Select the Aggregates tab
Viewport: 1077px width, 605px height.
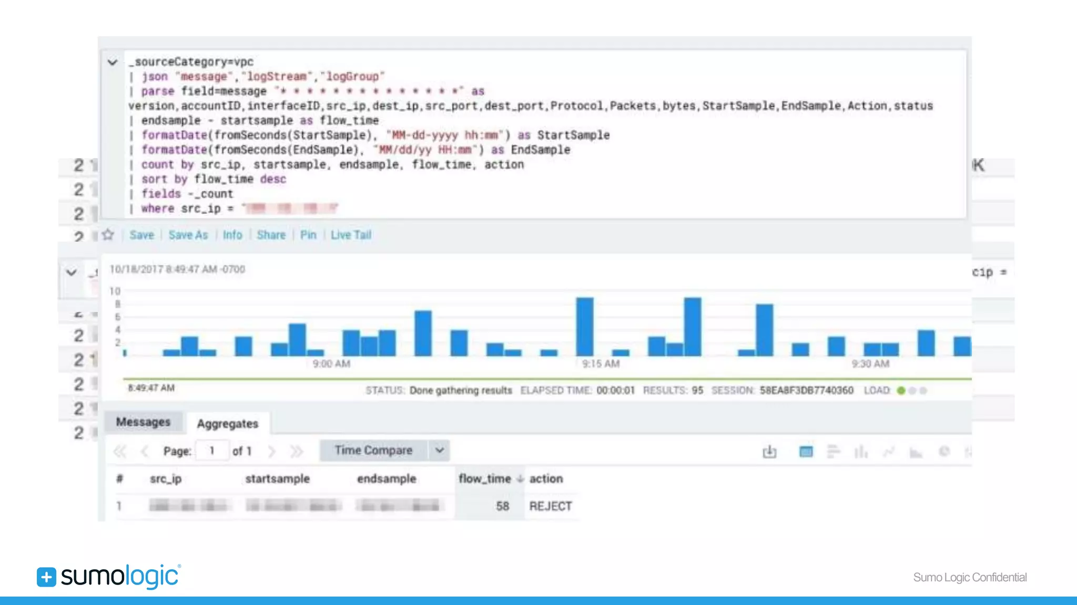tap(228, 424)
